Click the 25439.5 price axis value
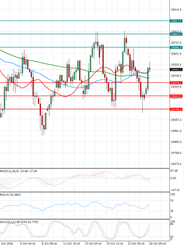 point(176,76)
